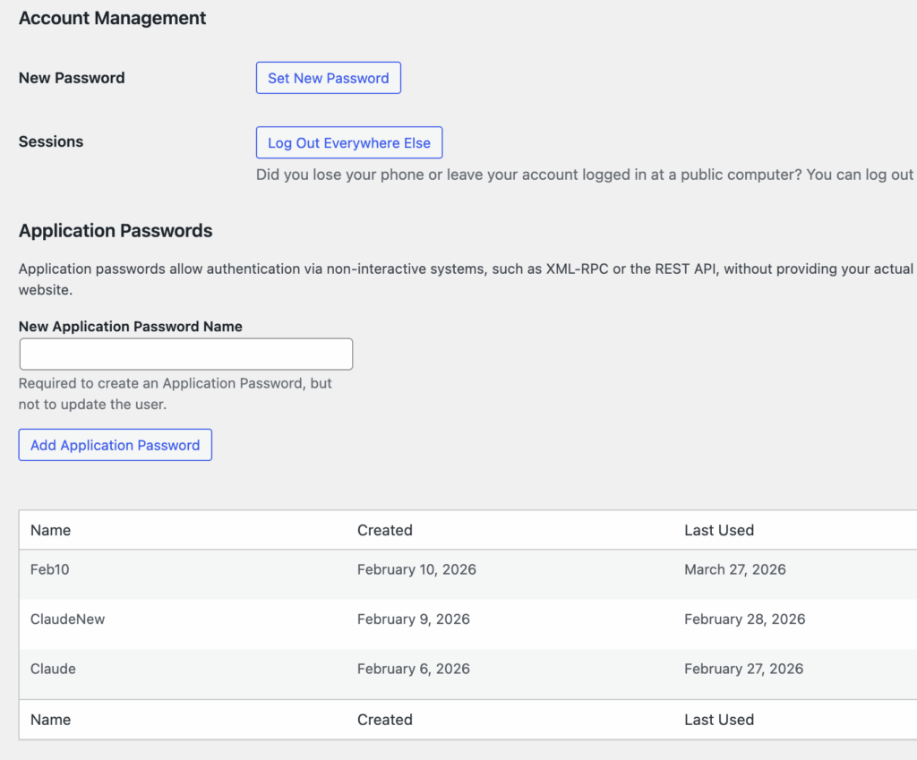Select the Feb10 application password name
Image resolution: width=917 pixels, height=760 pixels.
[49, 569]
